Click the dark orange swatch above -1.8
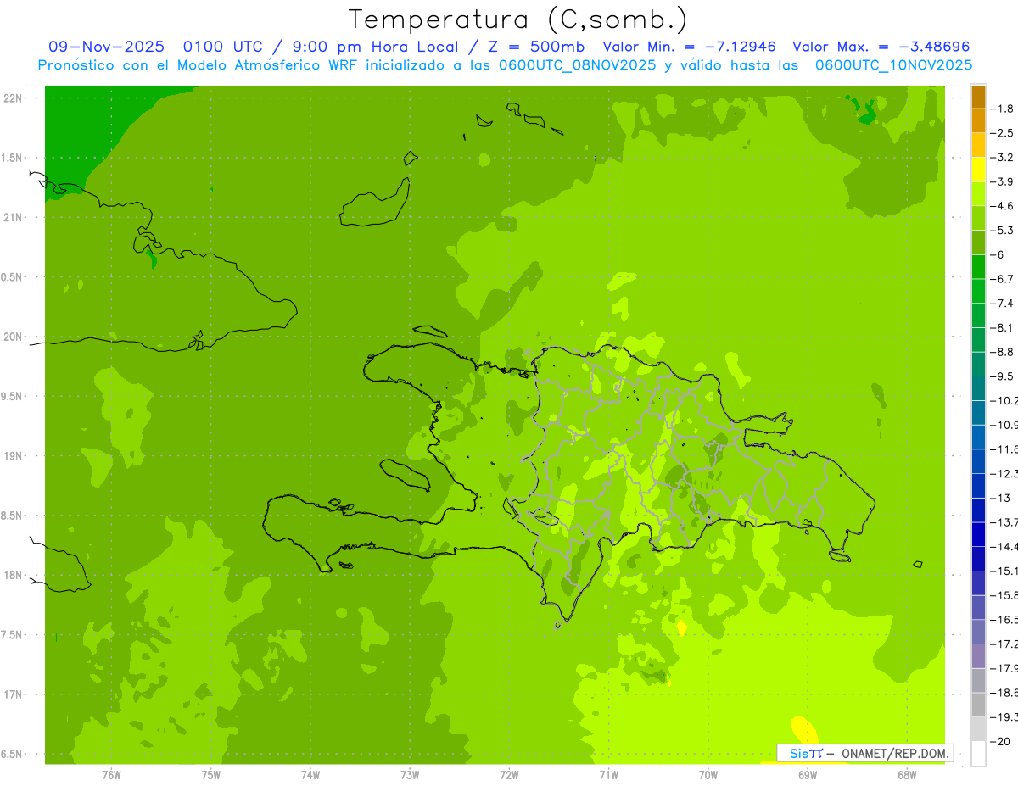 [x=978, y=97]
